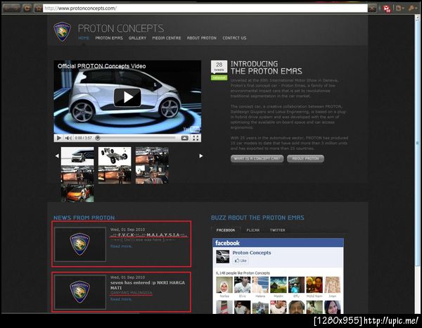Click the facebook logo in widget header
The image size is (422, 328).
[227, 243]
